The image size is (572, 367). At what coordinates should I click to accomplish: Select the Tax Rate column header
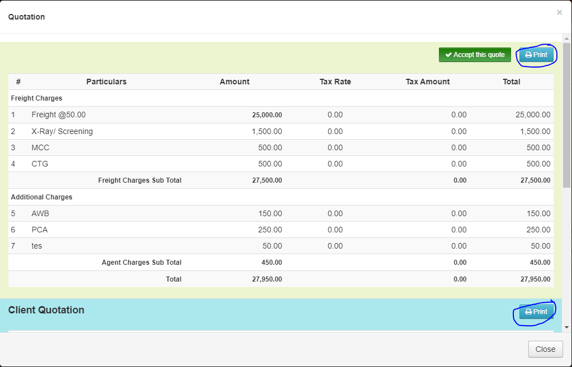click(x=335, y=82)
